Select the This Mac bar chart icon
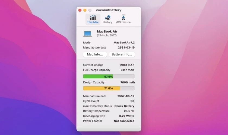 pos(93,17)
